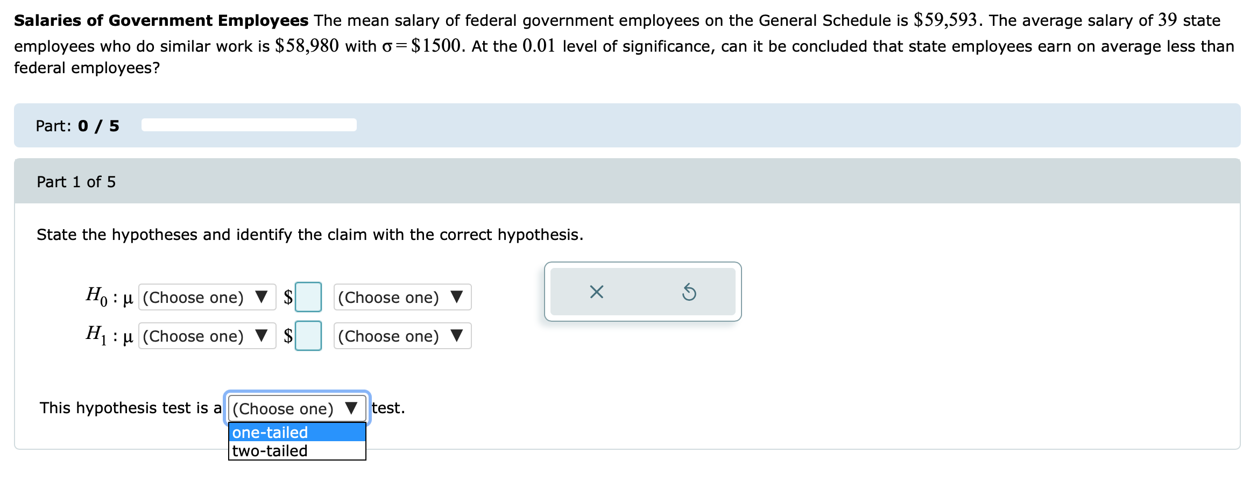Click the arrow on H0 claim dropdown

click(456, 297)
